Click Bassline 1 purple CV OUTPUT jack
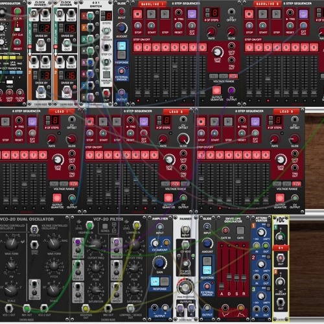The width and height of the screenshot is (324, 324). [231, 90]
